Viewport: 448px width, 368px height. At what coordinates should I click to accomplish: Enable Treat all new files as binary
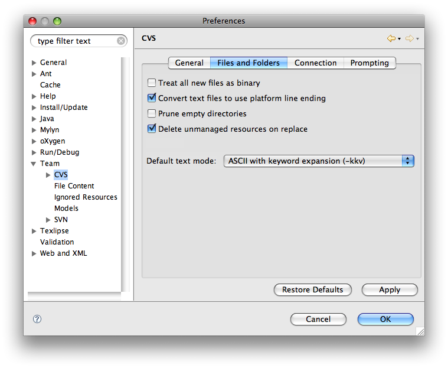coord(152,83)
